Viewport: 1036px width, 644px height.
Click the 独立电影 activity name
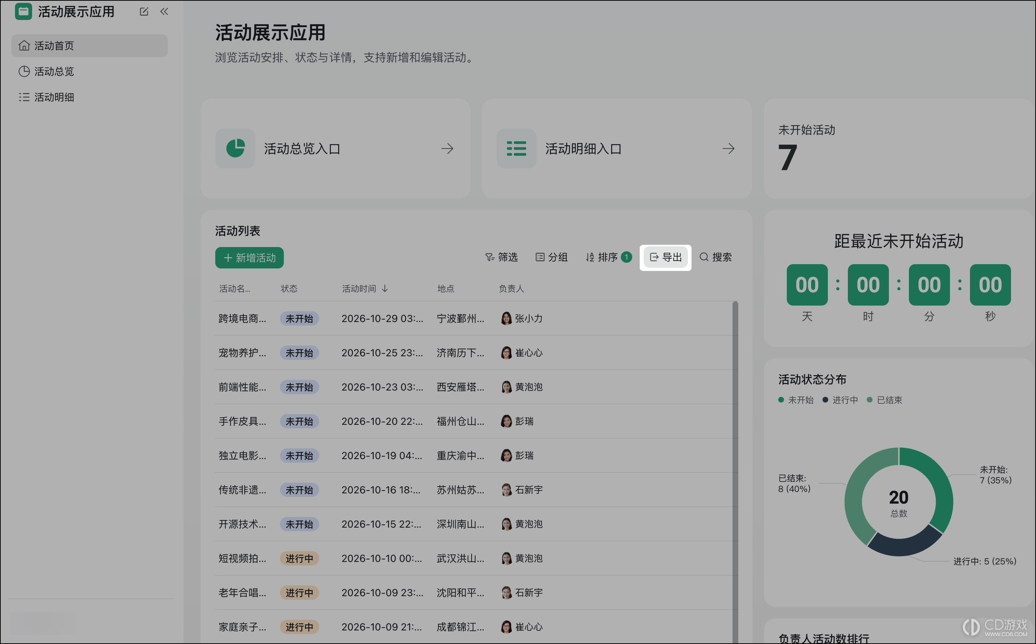(242, 456)
